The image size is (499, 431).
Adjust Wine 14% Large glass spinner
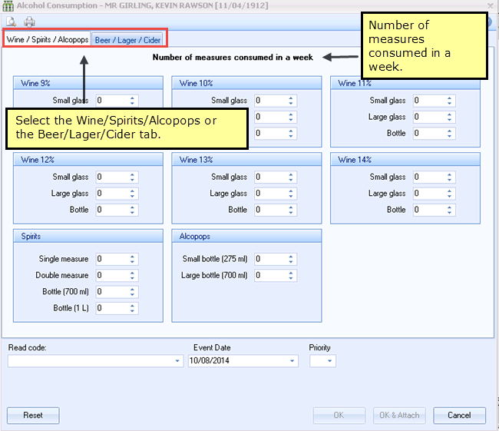(x=450, y=194)
